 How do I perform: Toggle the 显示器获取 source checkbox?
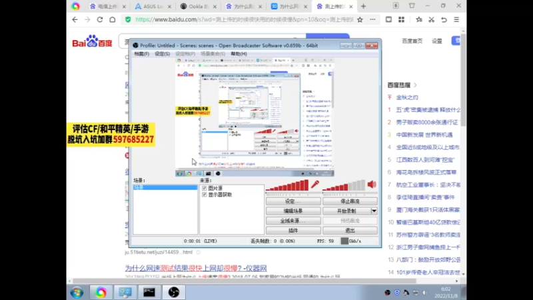click(x=205, y=195)
